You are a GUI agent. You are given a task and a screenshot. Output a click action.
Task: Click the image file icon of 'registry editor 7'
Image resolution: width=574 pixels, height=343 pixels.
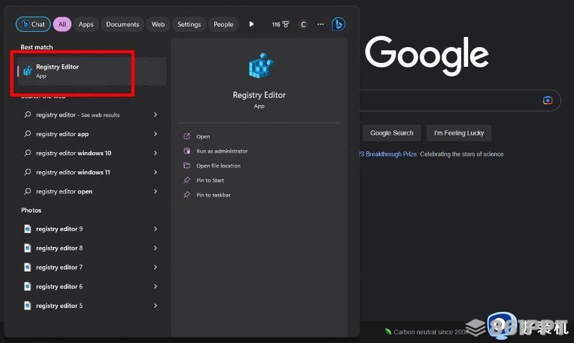click(27, 267)
